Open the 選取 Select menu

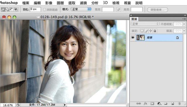point(72,3)
